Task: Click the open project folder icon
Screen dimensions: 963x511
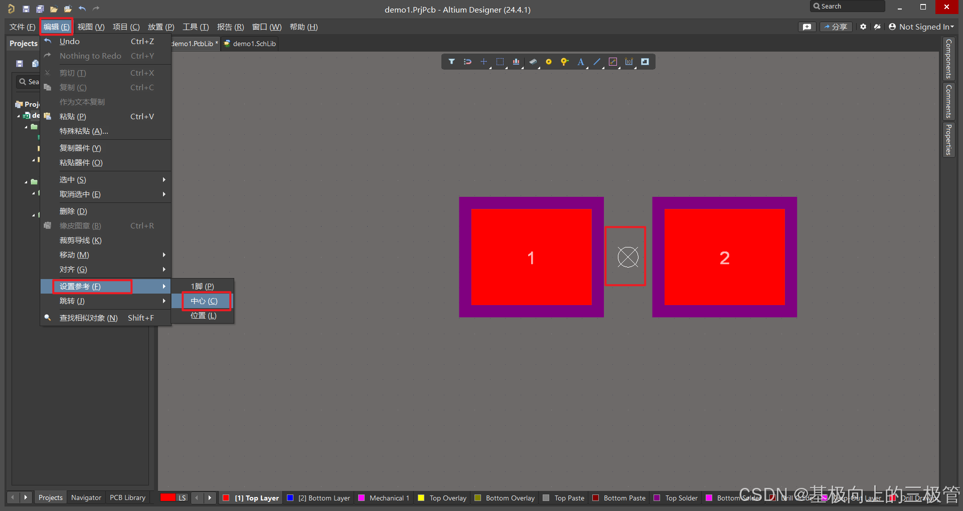Action: [68, 9]
